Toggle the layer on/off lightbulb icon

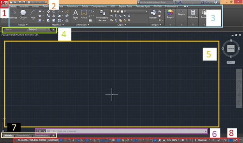(111, 11)
